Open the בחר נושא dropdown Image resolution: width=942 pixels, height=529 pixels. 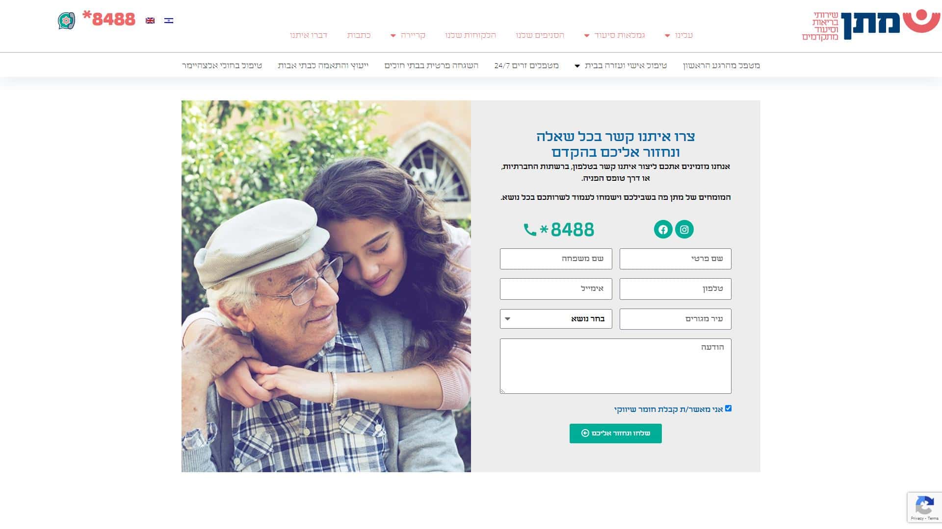[556, 319]
